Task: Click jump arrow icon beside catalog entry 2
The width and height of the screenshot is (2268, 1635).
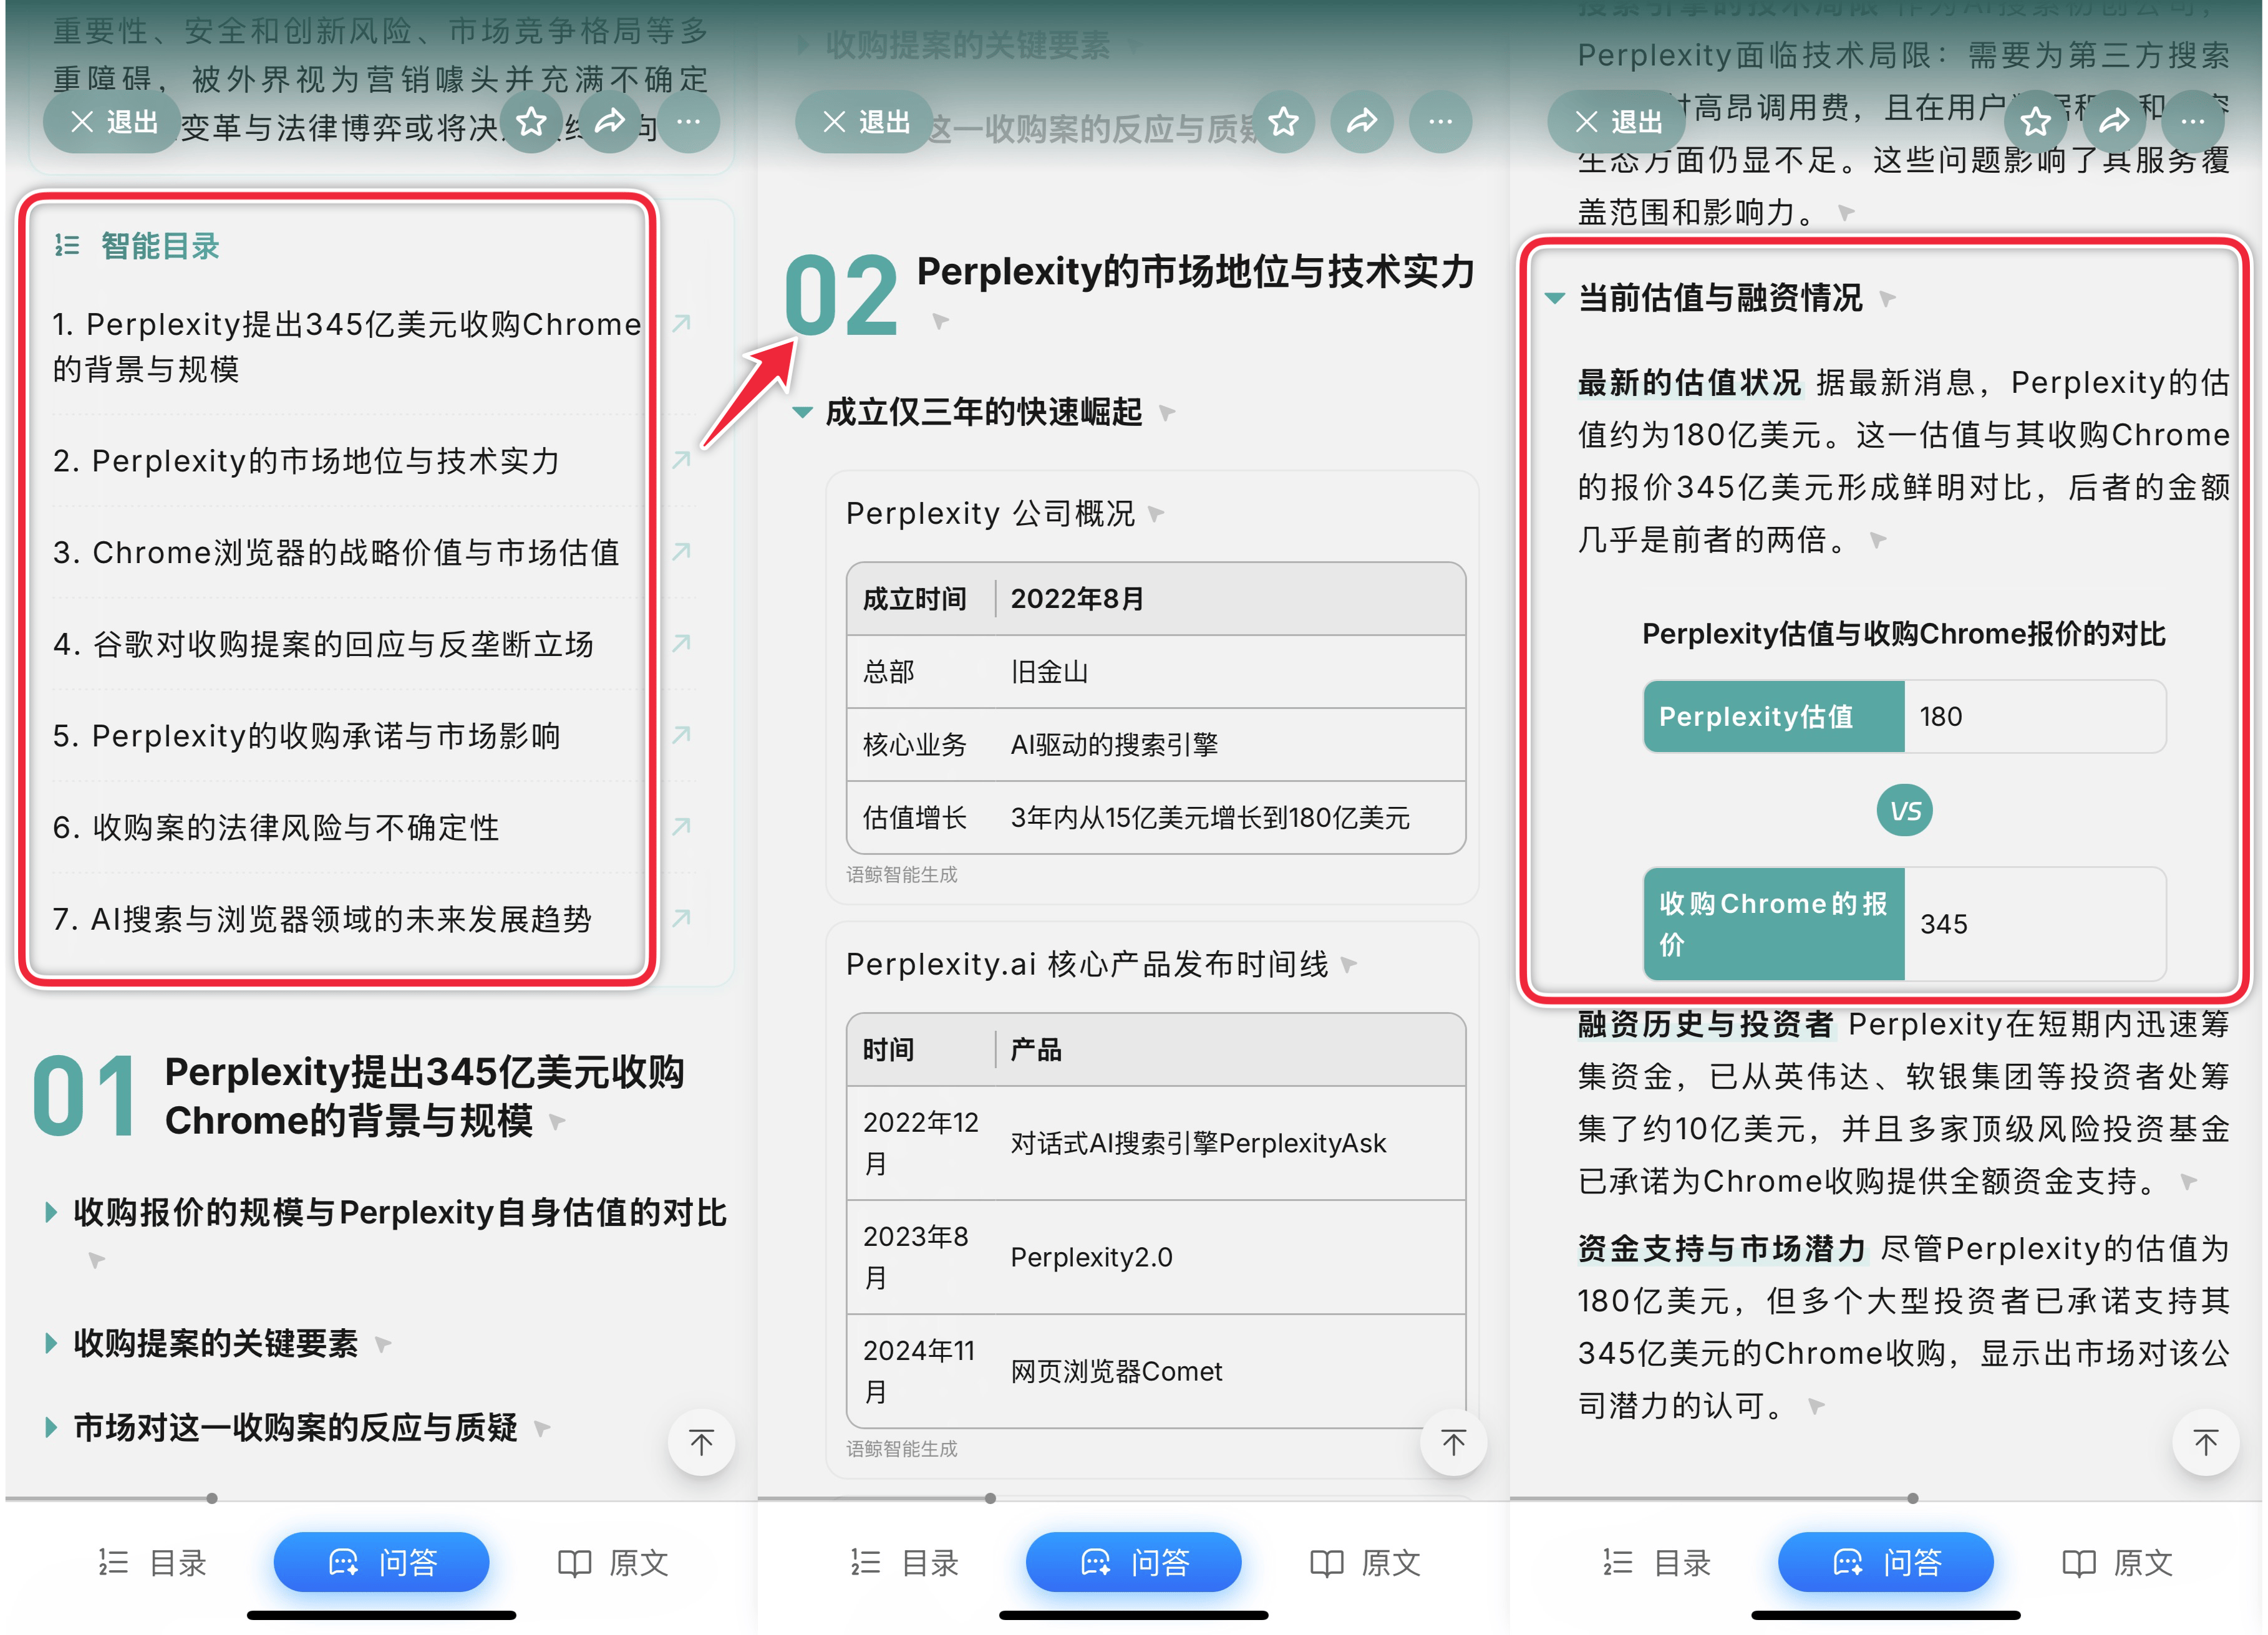Action: pyautogui.click(x=681, y=460)
